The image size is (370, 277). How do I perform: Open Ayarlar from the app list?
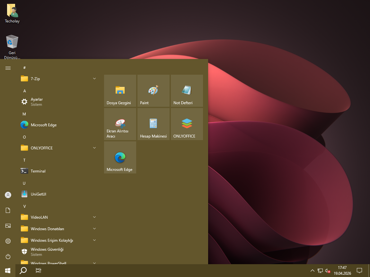coord(58,102)
